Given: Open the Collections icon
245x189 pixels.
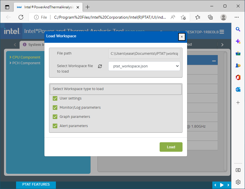Looking at the screenshot, I should point(210,17).
